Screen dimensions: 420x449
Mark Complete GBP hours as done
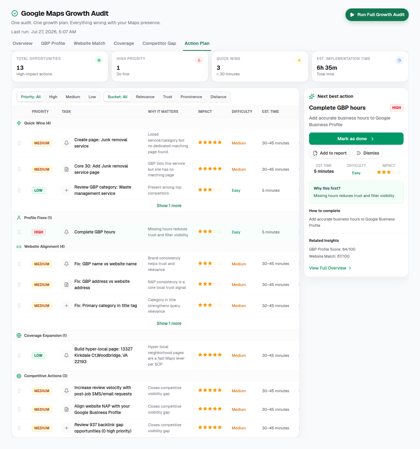pyautogui.click(x=356, y=139)
